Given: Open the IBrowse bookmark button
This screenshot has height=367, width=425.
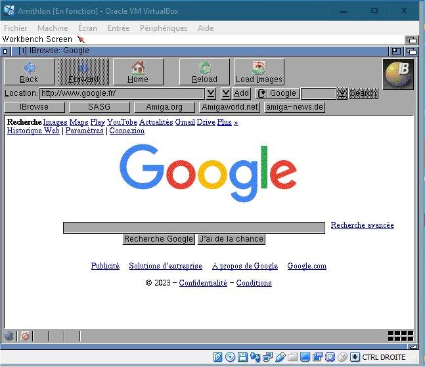Looking at the screenshot, I should click(34, 107).
